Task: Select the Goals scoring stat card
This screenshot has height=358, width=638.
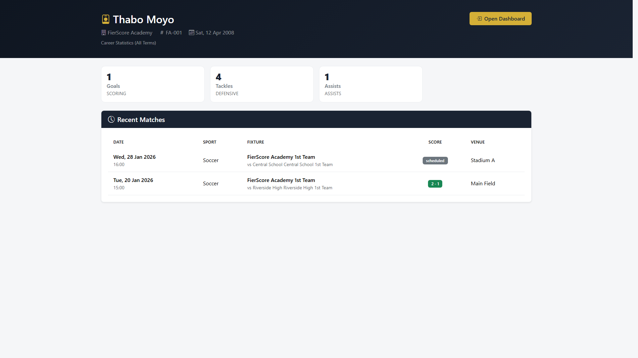Action: point(153,84)
